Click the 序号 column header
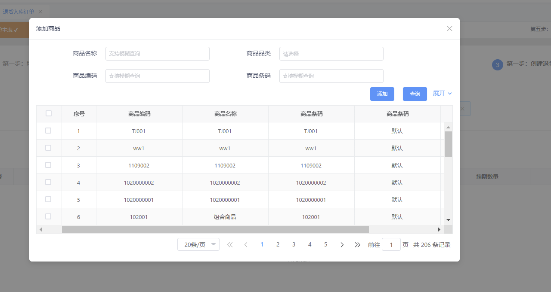 click(x=79, y=114)
